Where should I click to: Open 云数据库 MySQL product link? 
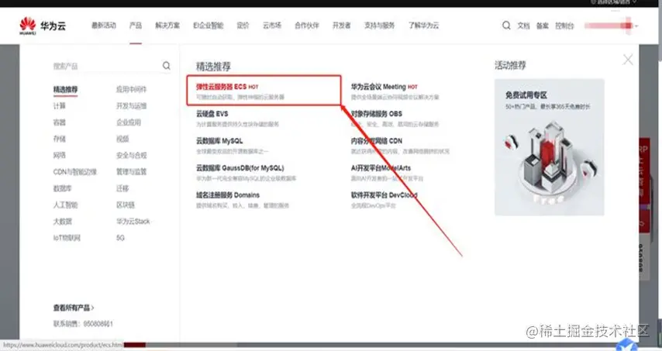pyautogui.click(x=219, y=141)
